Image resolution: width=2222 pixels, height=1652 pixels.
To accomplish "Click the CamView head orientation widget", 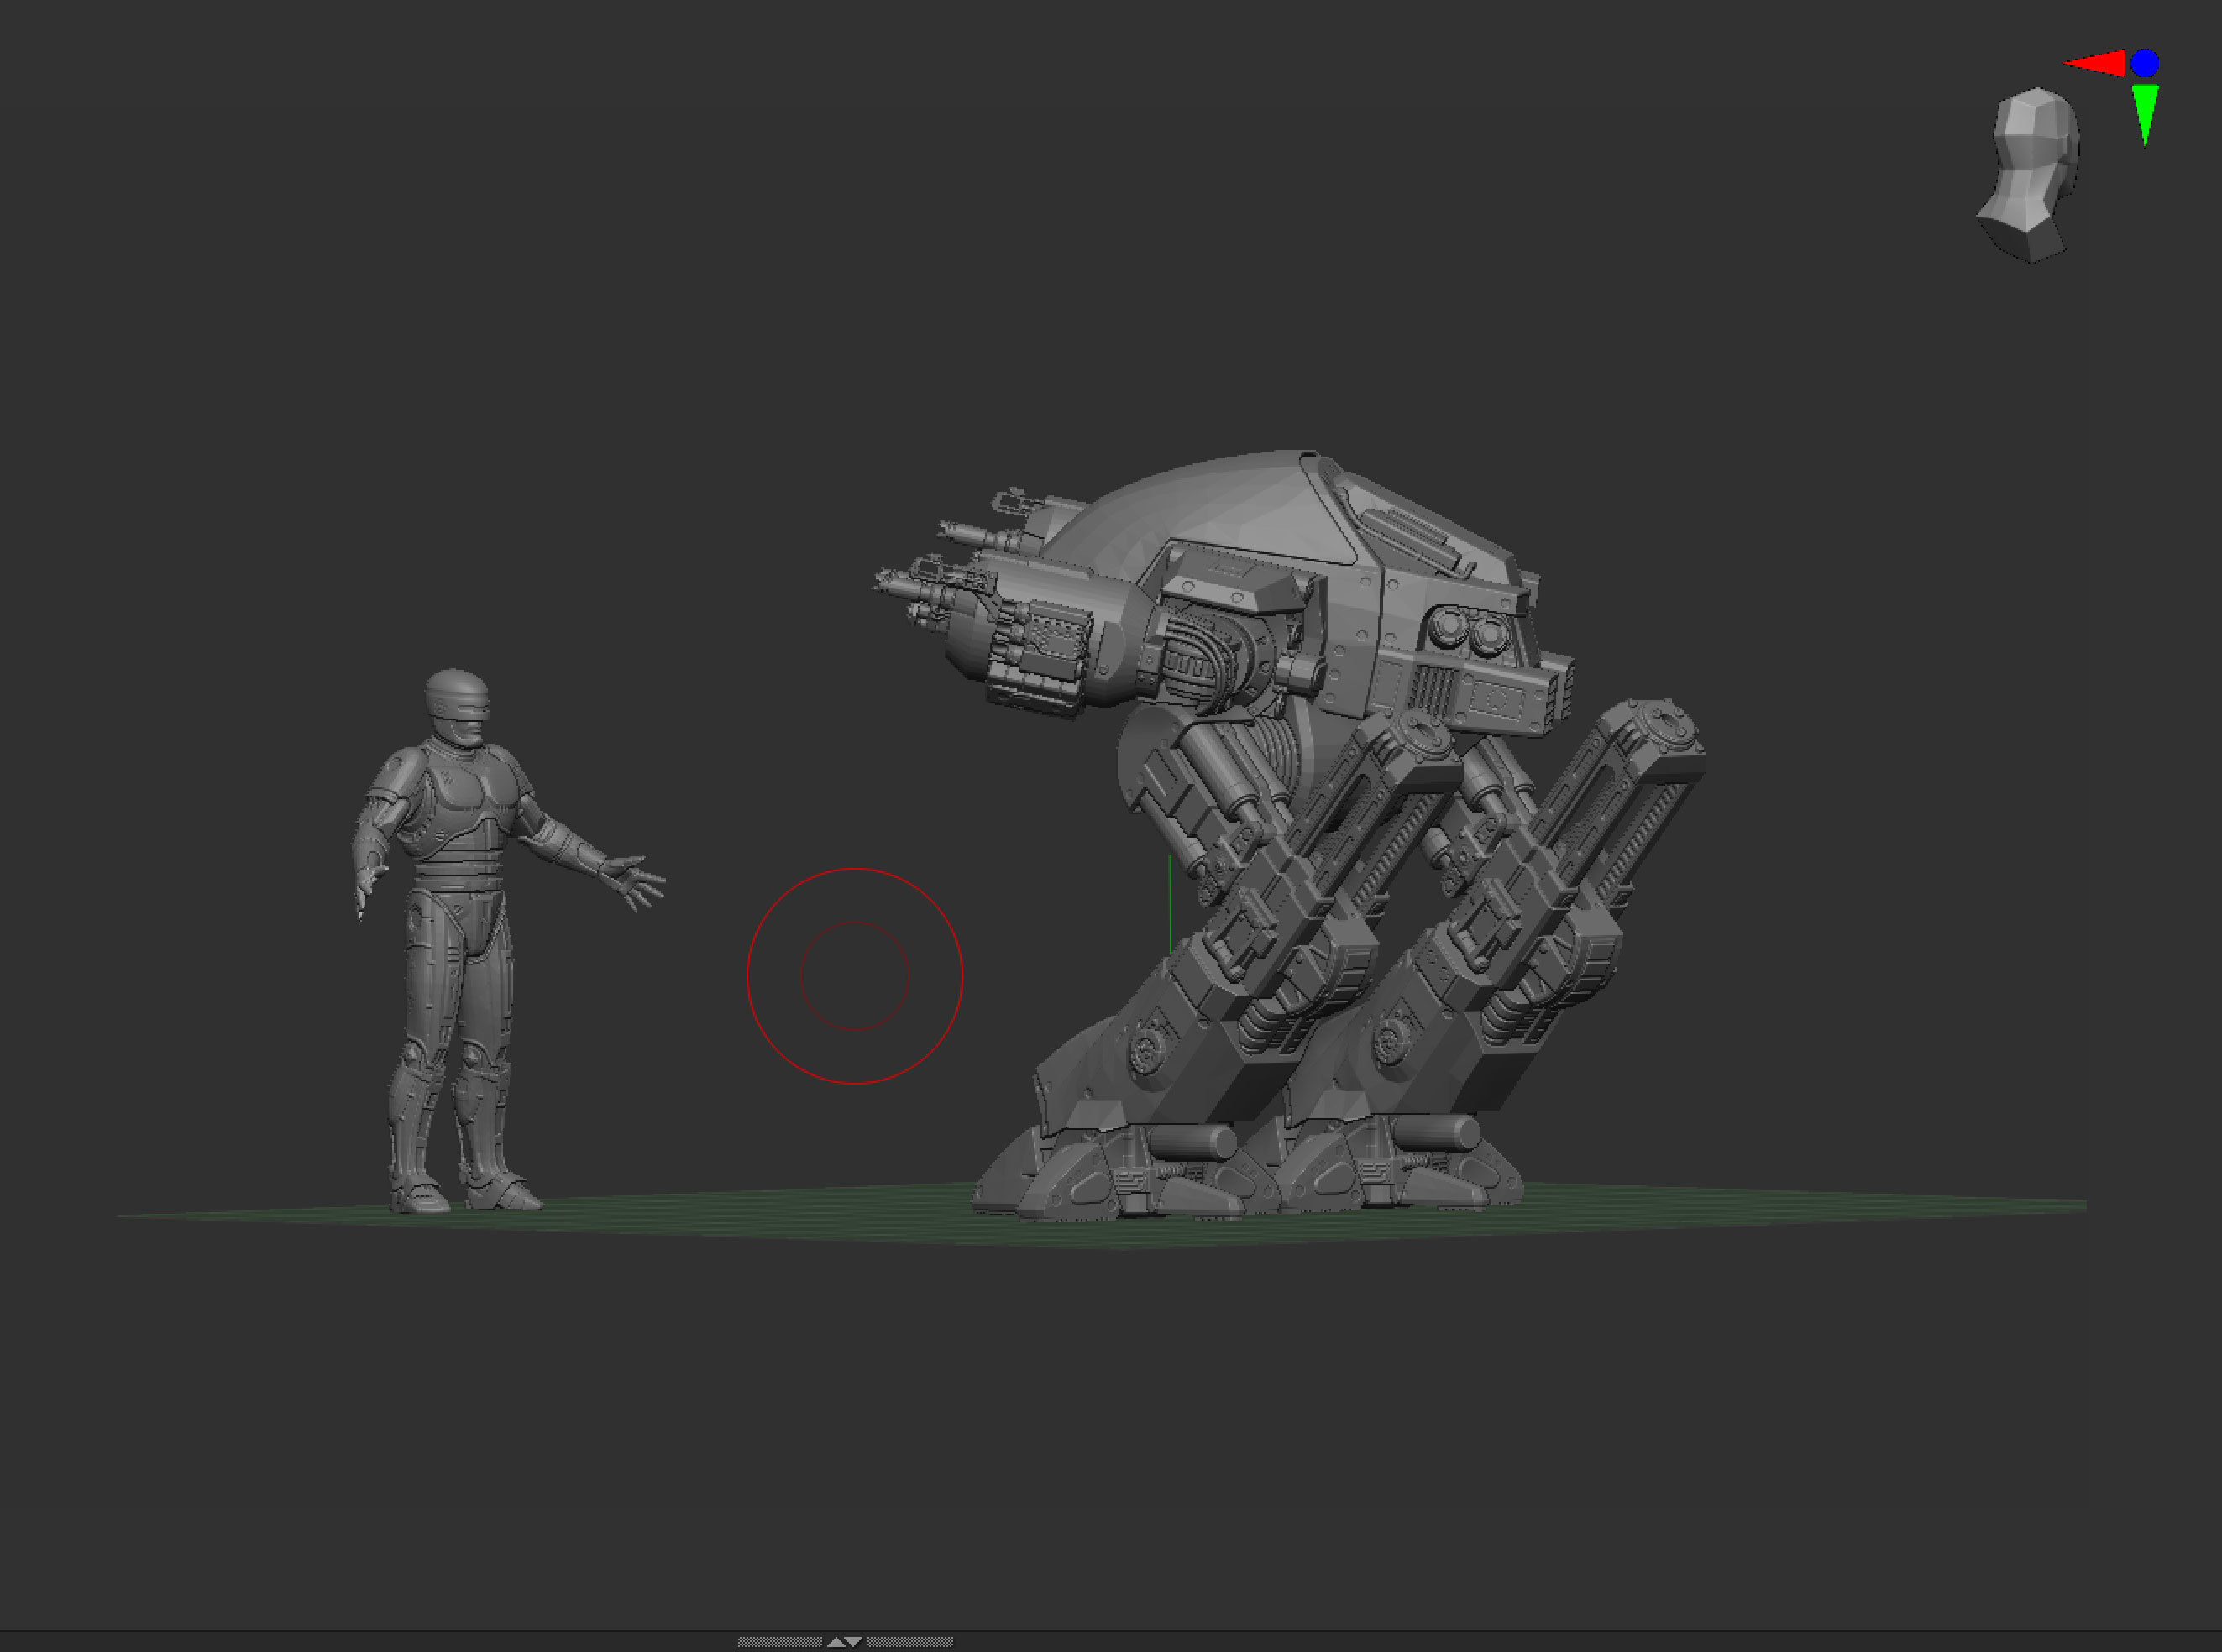I will coord(2030,176).
